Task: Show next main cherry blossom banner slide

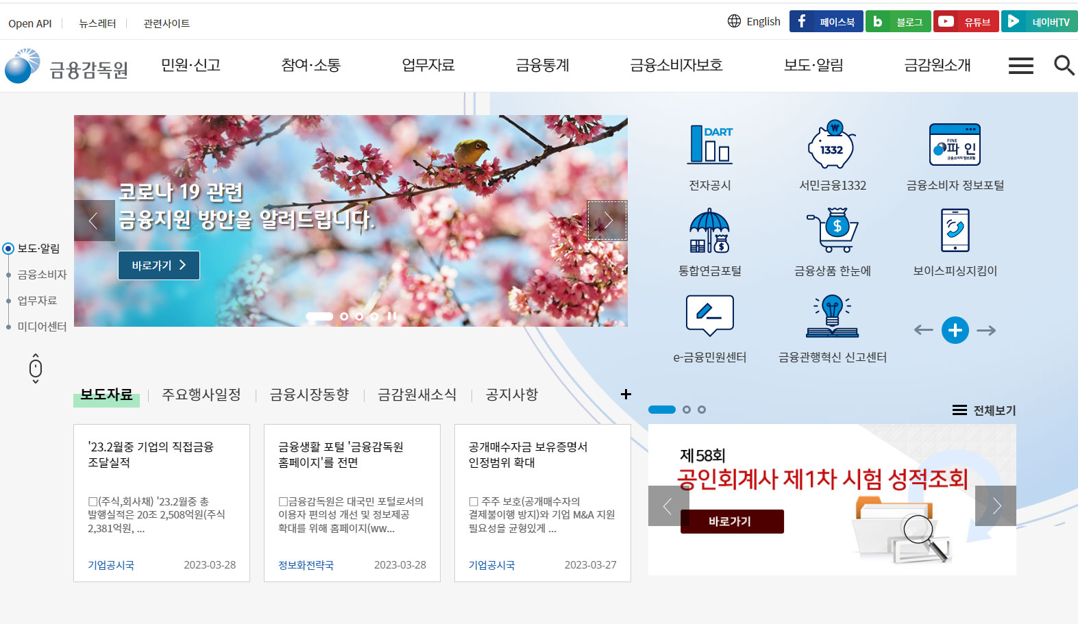Action: click(x=607, y=220)
